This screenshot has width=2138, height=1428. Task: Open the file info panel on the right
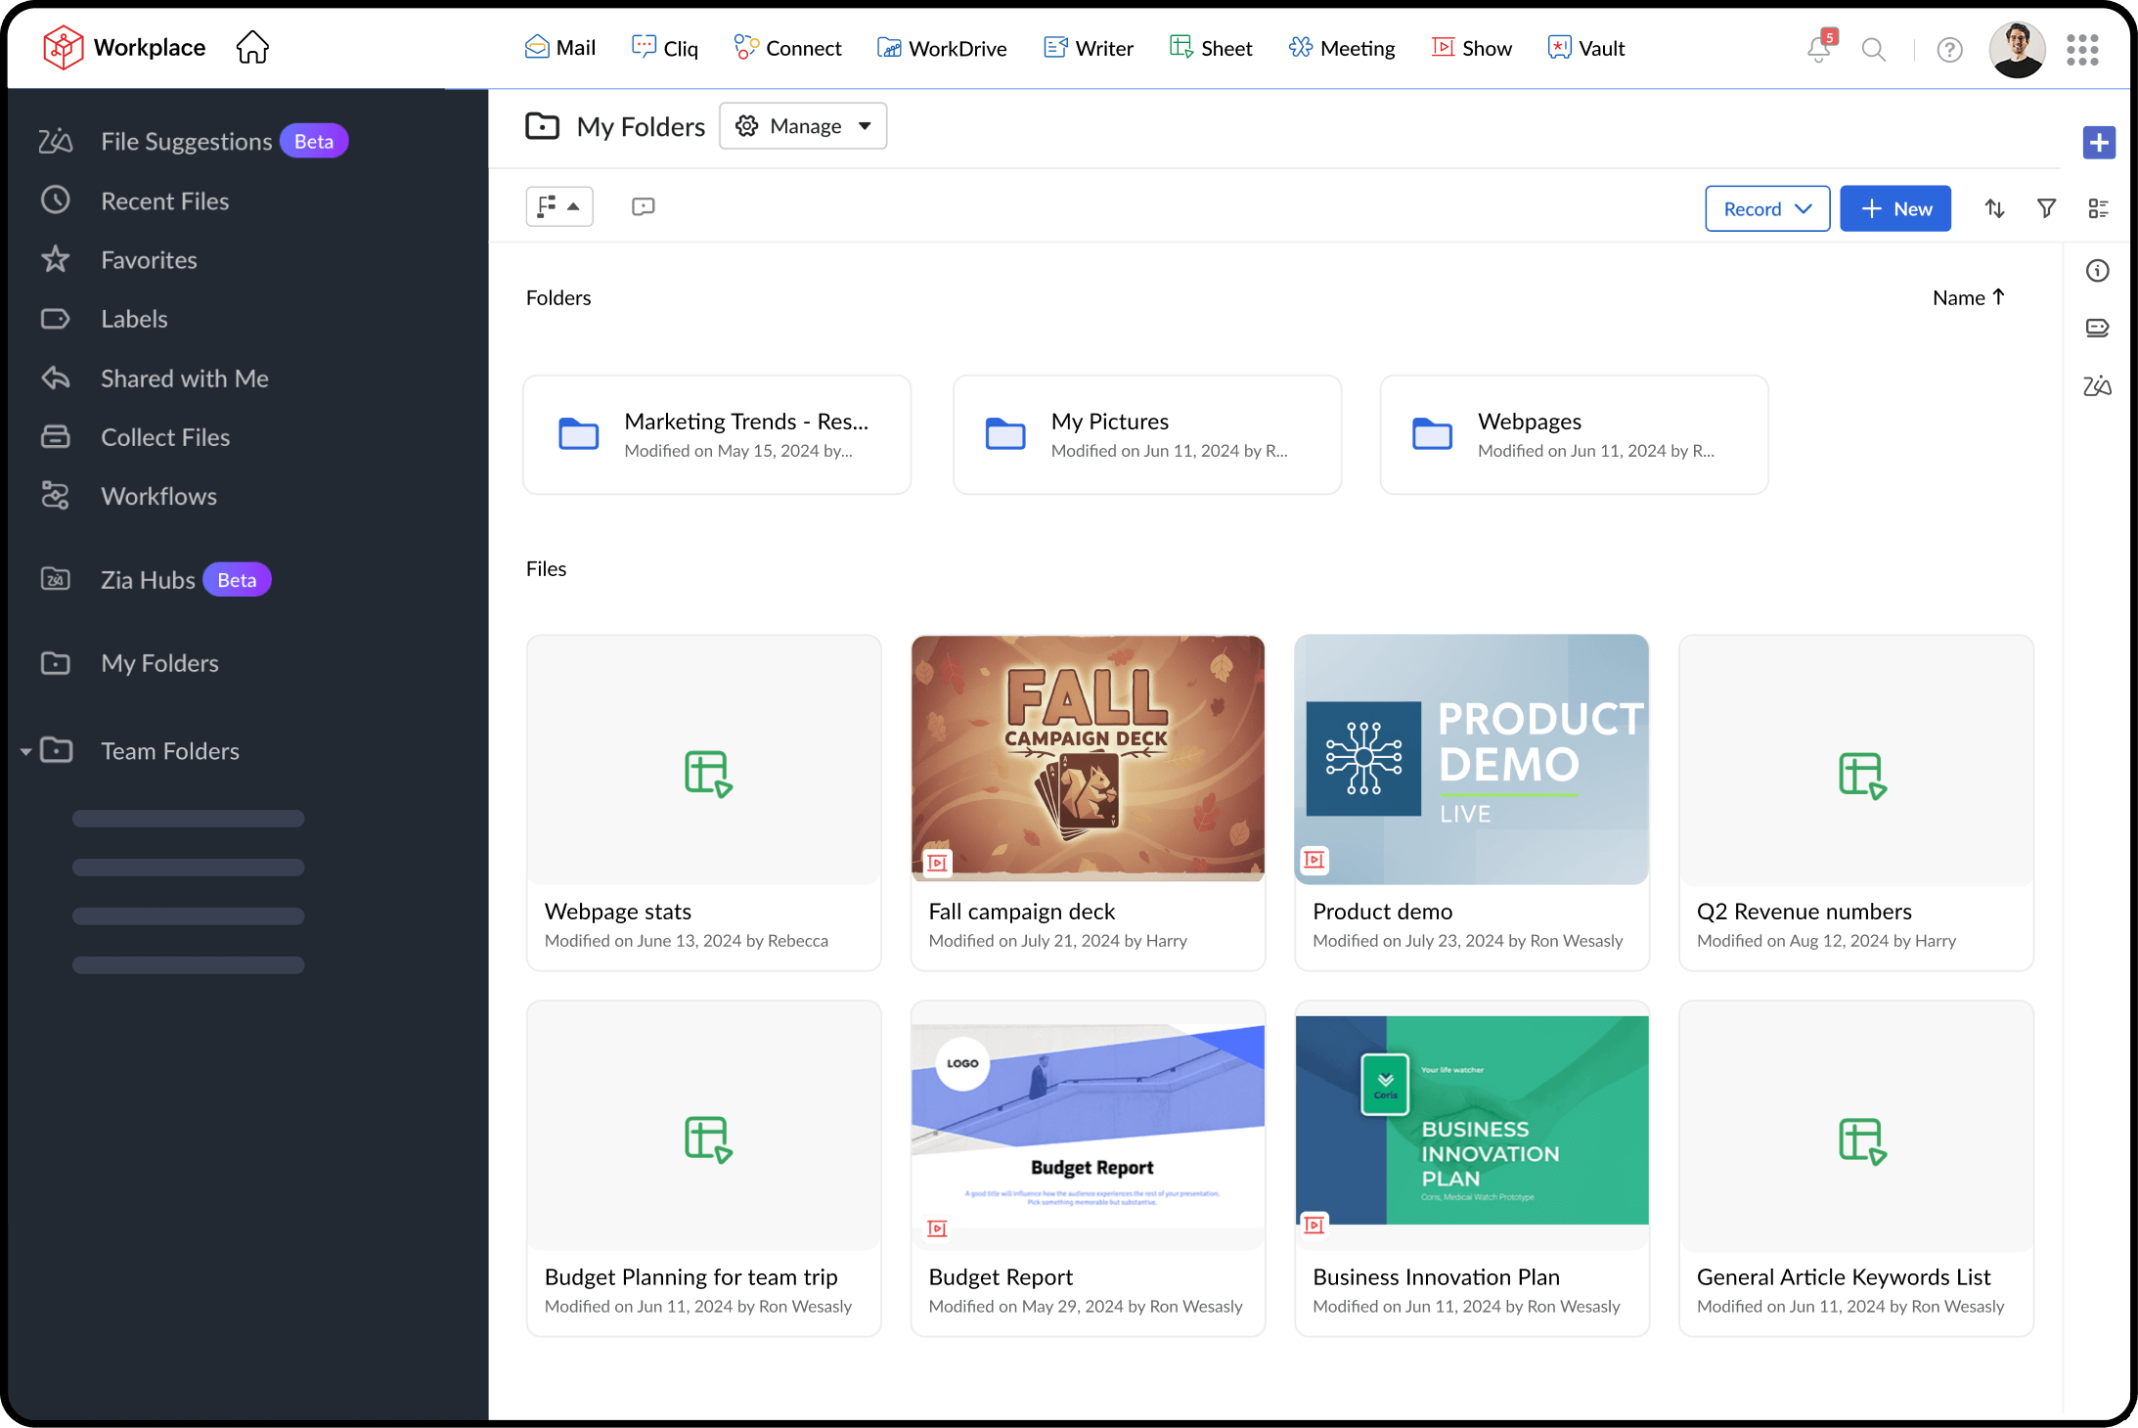click(2097, 270)
